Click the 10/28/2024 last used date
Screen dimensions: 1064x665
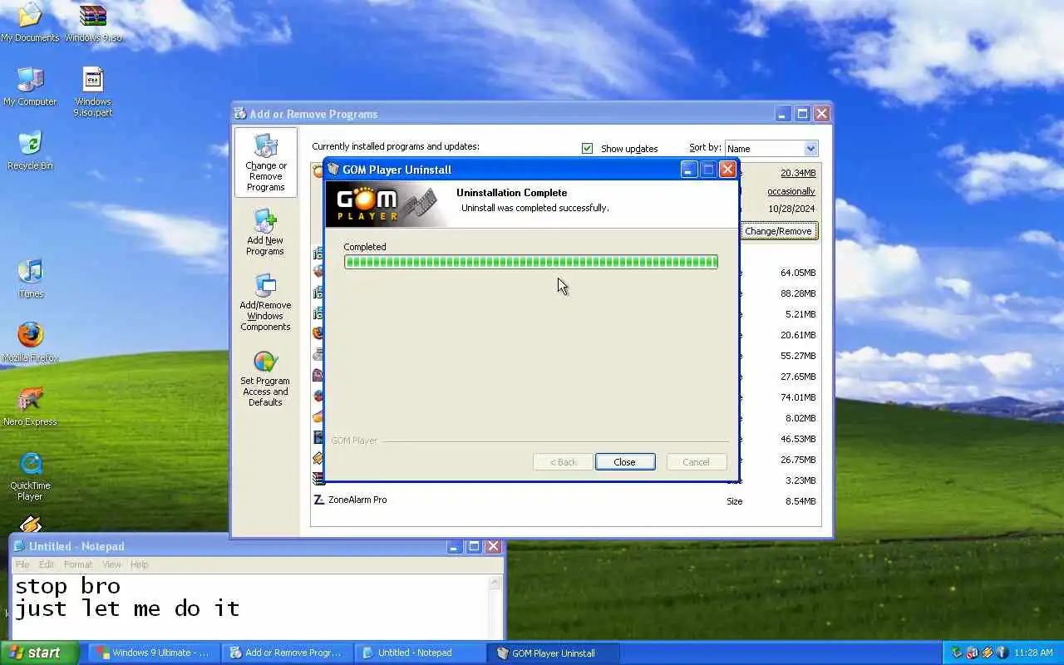tap(791, 209)
